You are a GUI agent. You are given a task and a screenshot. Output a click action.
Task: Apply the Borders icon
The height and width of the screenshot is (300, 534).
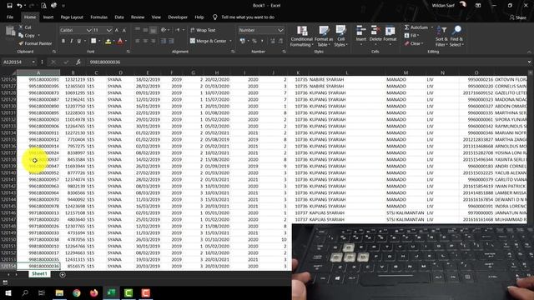93,41
